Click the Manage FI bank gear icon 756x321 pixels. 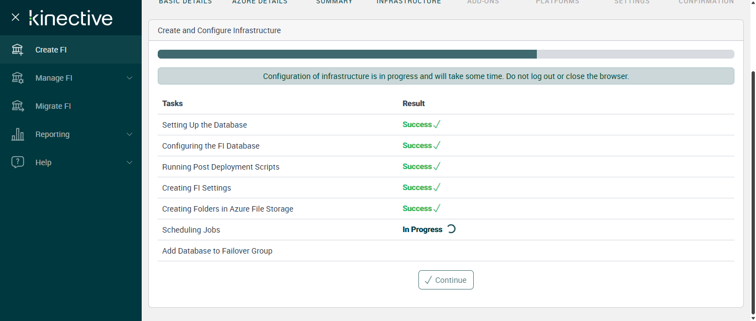(x=18, y=78)
